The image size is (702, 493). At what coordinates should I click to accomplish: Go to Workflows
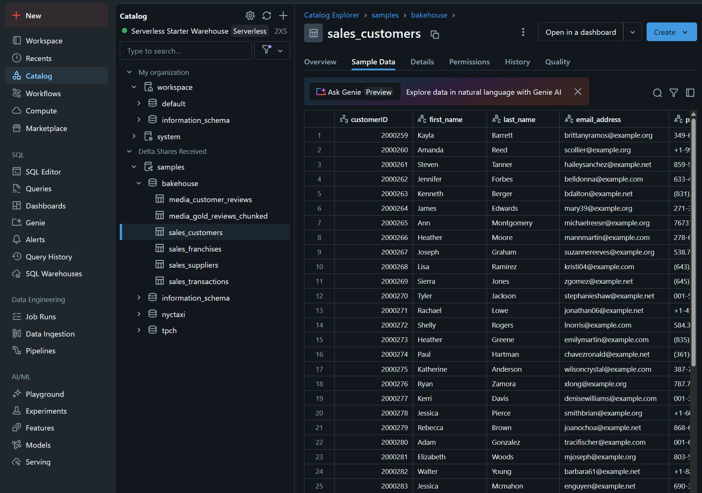click(56, 94)
